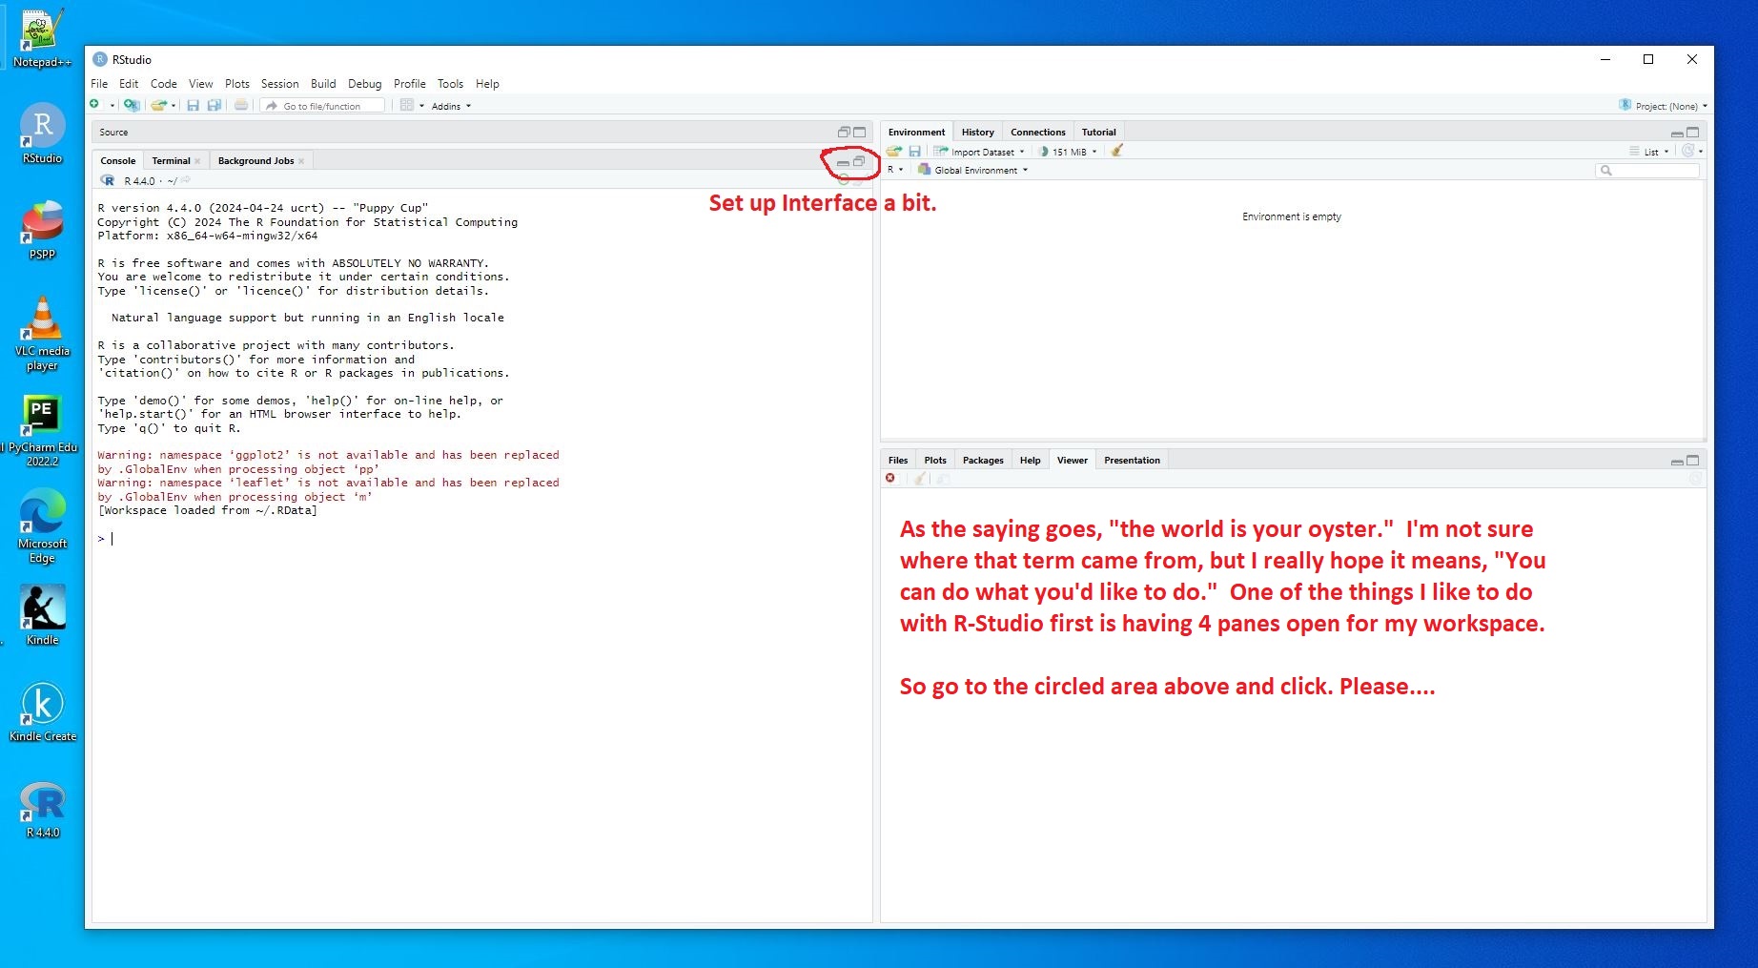The width and height of the screenshot is (1758, 968).
Task: Click the red remove icon in Viewer
Action: coord(890,479)
